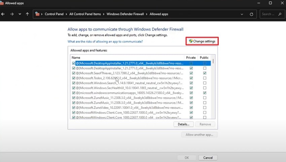Enable Public checkbox for Windows.Search row
This screenshot has width=286, height=162.
pos(205,83)
